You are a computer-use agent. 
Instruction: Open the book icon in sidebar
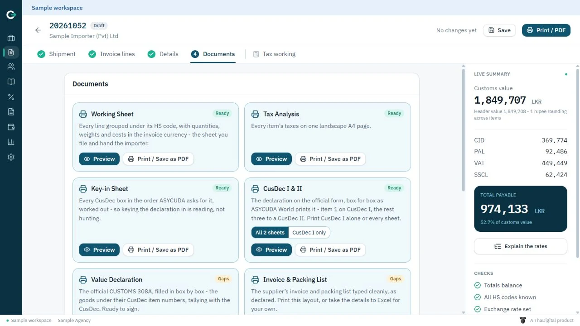click(x=11, y=81)
